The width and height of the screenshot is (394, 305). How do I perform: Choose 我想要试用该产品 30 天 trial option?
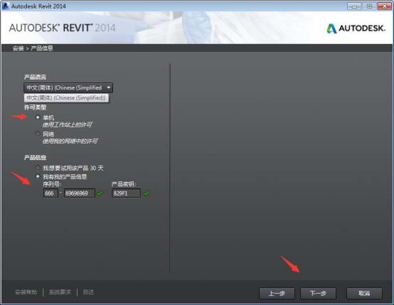pyautogui.click(x=38, y=168)
